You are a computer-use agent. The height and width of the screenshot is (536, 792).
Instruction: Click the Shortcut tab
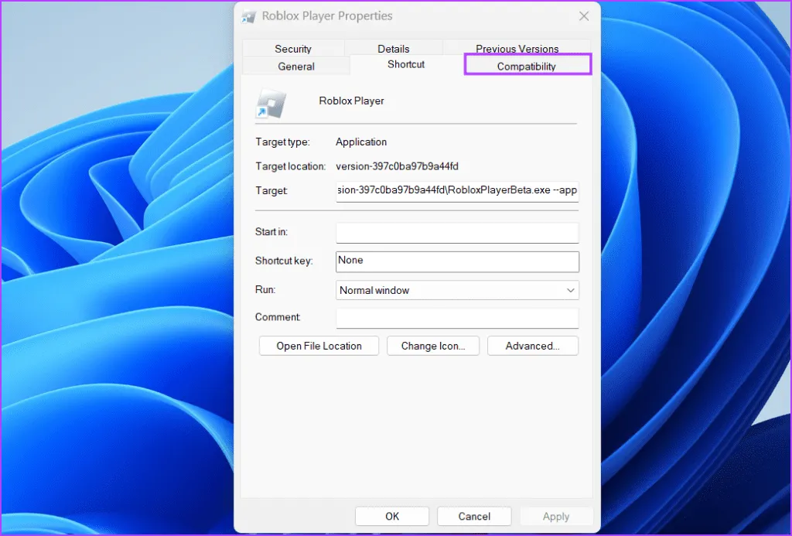pos(406,65)
